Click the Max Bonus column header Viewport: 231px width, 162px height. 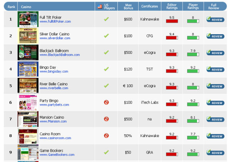click(x=128, y=7)
